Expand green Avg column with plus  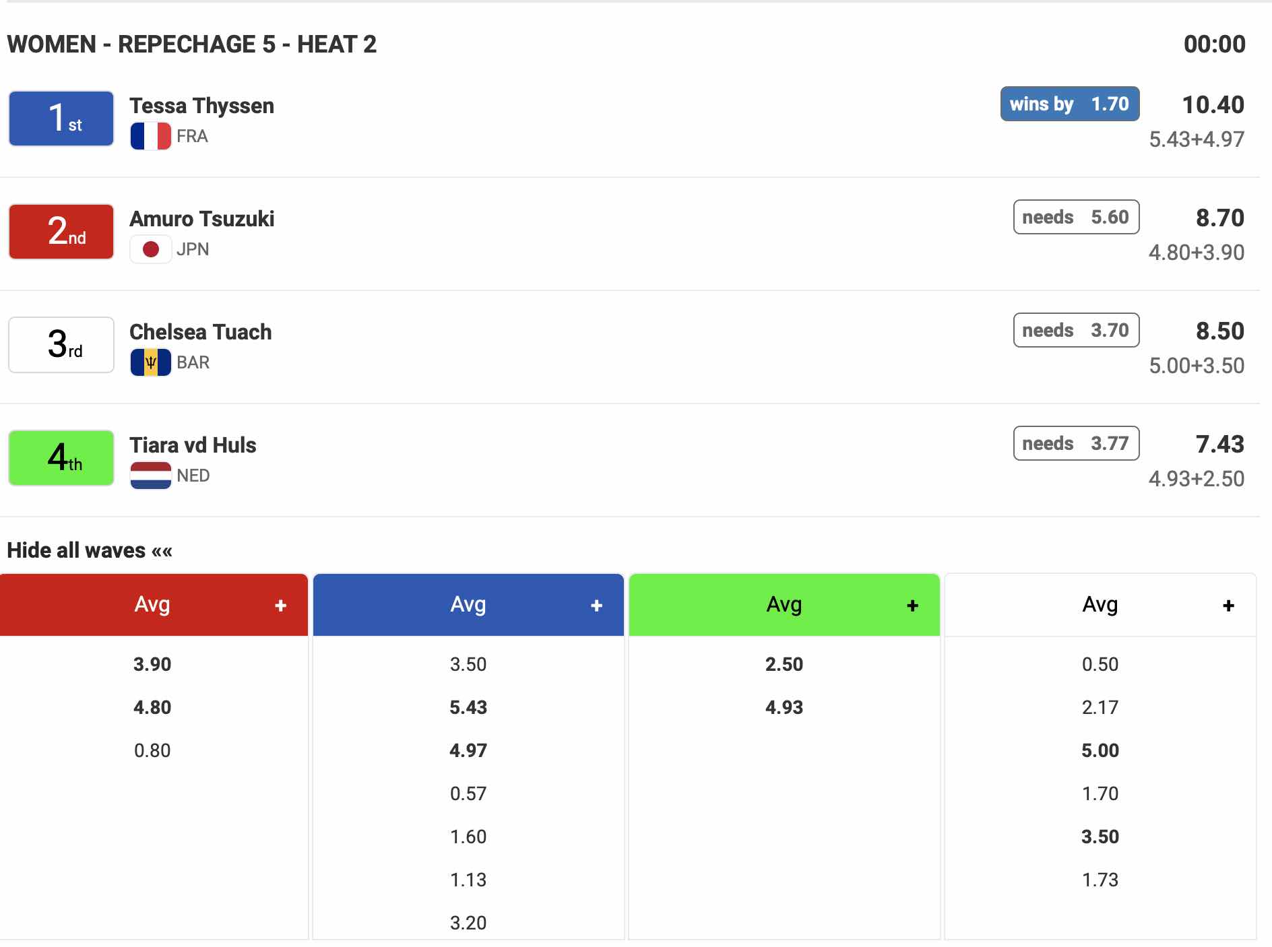[912, 606]
